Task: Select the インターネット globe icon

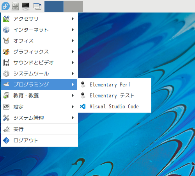Action: click(6, 30)
